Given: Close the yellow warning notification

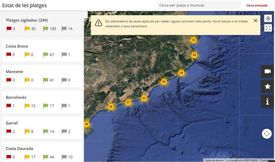Looking at the screenshot, I should point(256,20).
